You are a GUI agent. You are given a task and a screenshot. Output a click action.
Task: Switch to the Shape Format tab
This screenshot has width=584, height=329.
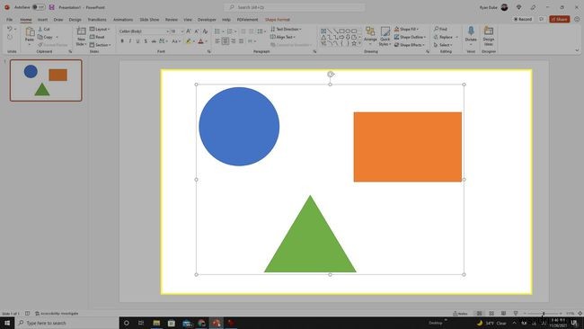click(x=277, y=20)
